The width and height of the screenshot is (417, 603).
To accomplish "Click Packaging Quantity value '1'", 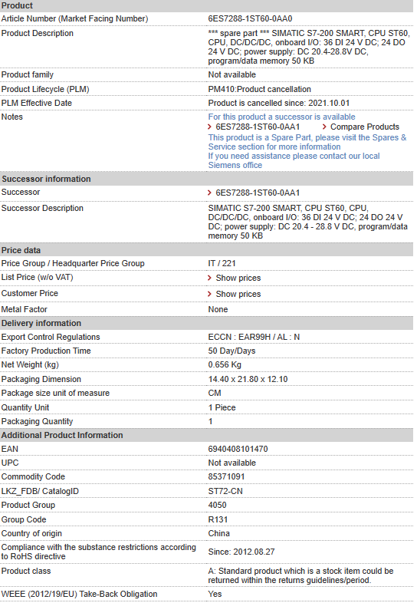I will pyautogui.click(x=210, y=421).
